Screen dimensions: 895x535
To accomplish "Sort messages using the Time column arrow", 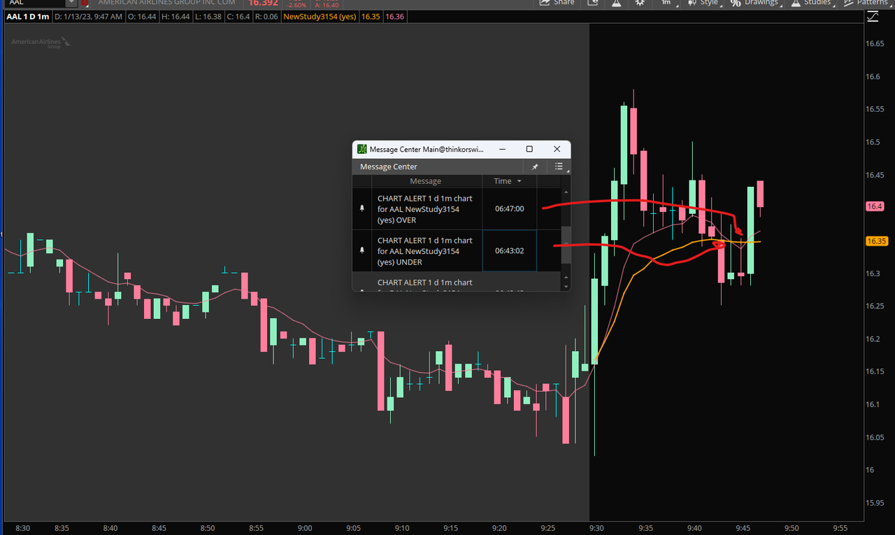I will coord(519,180).
